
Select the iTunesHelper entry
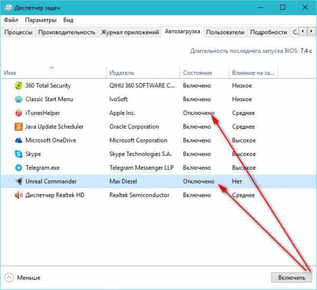tap(43, 113)
